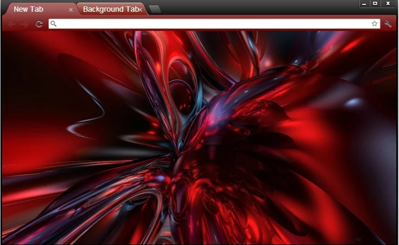Viewport: 399px width, 245px height.
Task: Click the forward navigation arrow
Action: [x=25, y=24]
